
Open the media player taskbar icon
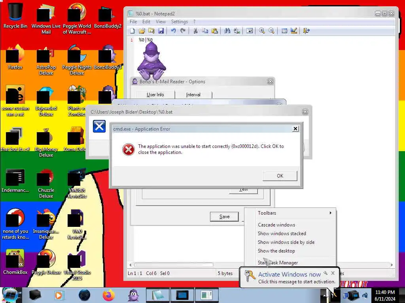(59, 295)
